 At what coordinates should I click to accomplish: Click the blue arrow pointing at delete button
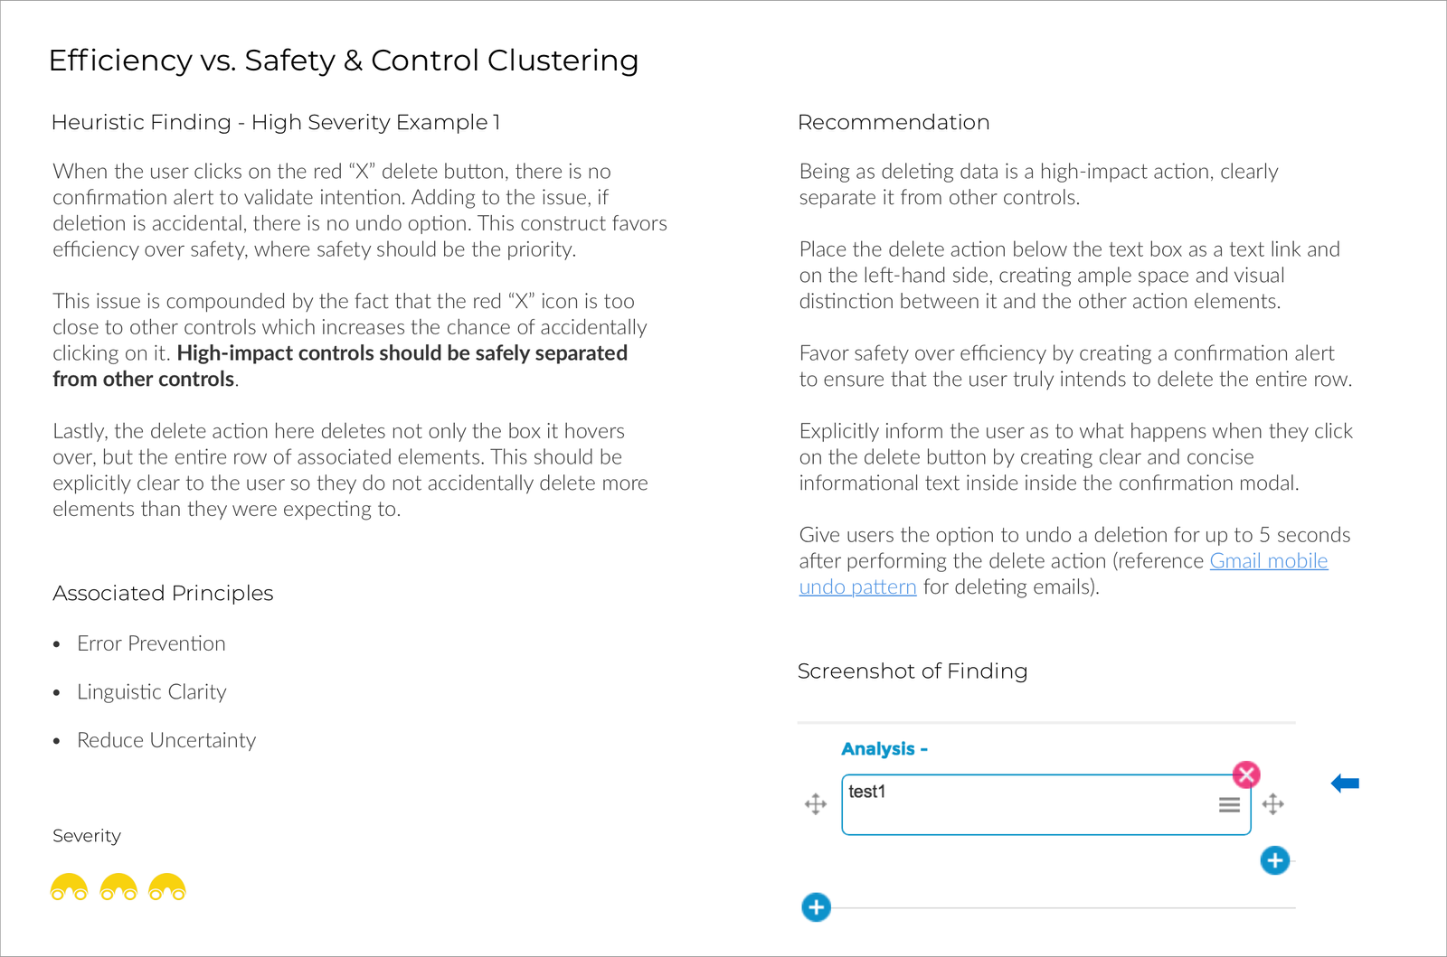(1345, 783)
